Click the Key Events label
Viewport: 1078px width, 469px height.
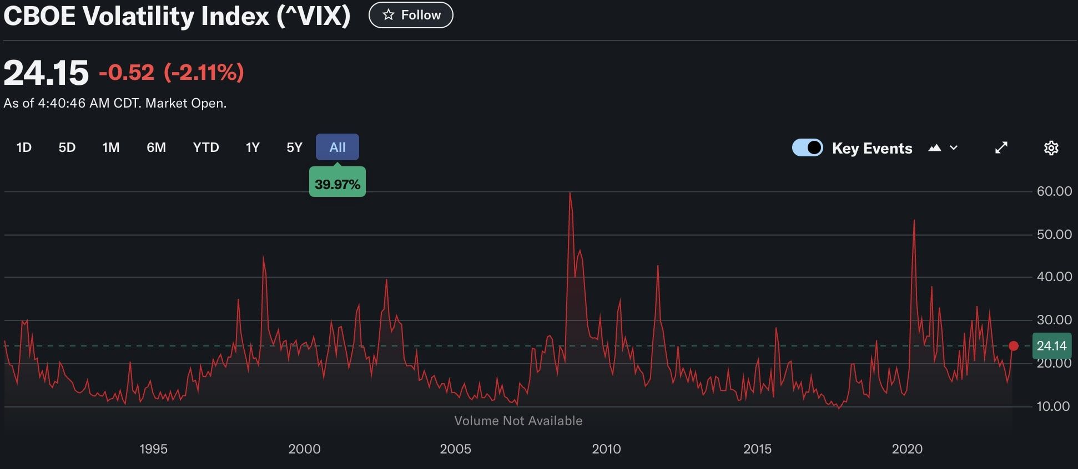click(x=872, y=148)
